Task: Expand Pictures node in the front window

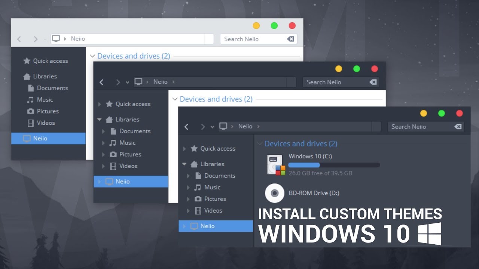Action: pos(188,199)
